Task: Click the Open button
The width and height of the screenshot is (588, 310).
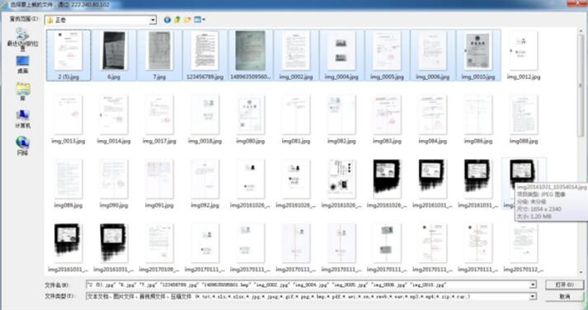Action: 564,285
